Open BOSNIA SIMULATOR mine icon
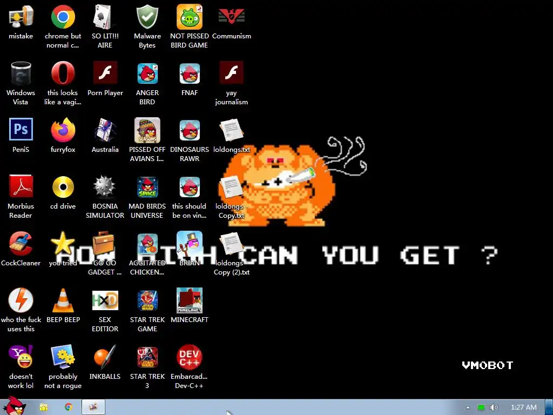 point(105,186)
